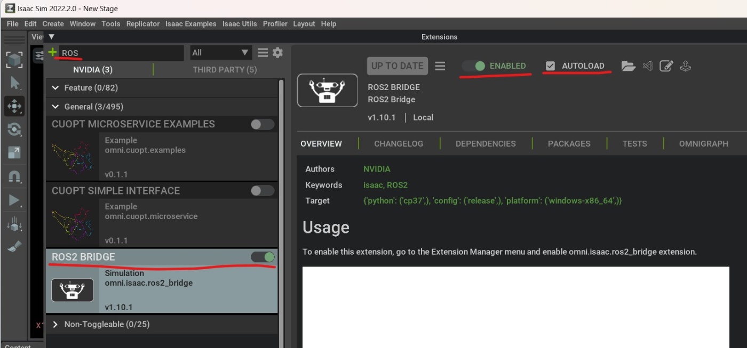Image resolution: width=747 pixels, height=348 pixels.
Task: Switch to the PACKAGES tab
Action: coord(569,144)
